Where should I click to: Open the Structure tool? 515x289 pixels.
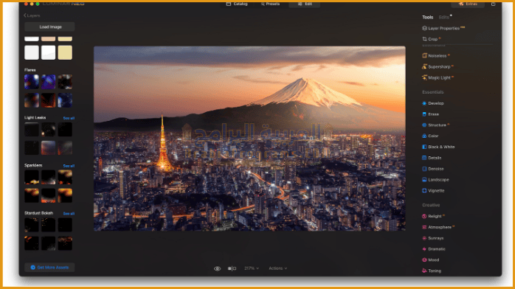[435, 125]
